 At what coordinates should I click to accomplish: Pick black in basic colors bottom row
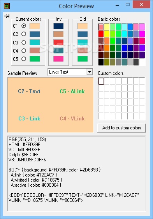coord(101,62)
